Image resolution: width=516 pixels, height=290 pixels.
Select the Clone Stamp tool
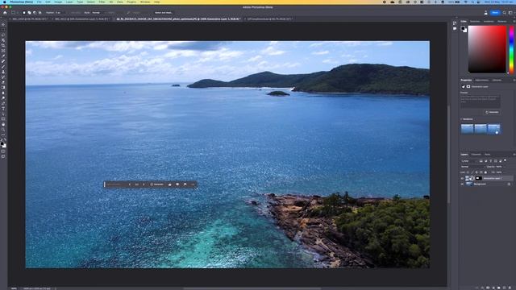pyautogui.click(x=3, y=72)
